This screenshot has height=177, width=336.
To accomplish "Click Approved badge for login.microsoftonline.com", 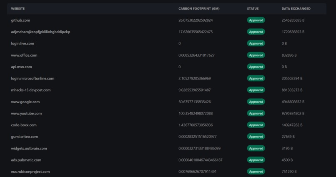I will click(x=256, y=78).
